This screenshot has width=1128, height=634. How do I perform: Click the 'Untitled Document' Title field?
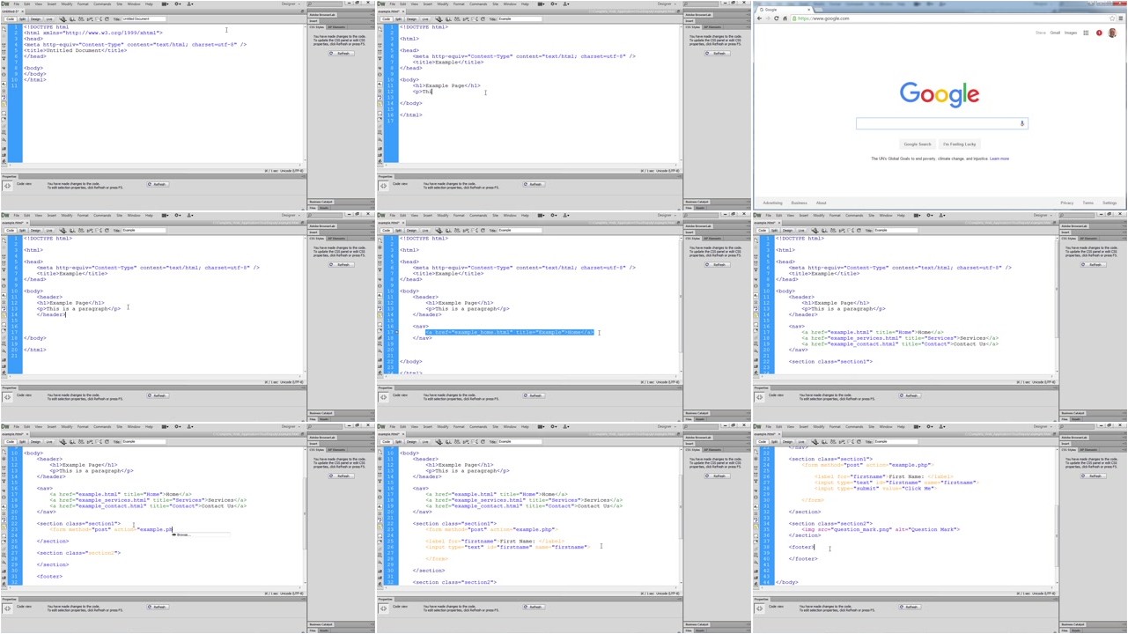pyautogui.click(x=144, y=18)
